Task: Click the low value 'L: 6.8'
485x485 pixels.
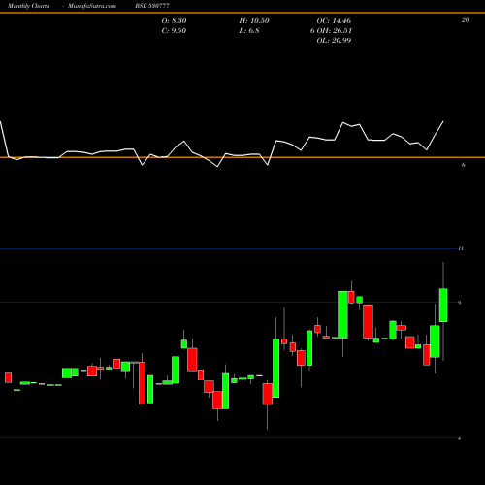Action: 249,31
